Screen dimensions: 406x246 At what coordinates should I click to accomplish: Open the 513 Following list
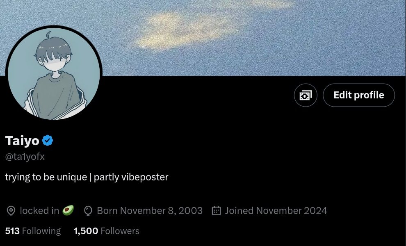tap(33, 231)
